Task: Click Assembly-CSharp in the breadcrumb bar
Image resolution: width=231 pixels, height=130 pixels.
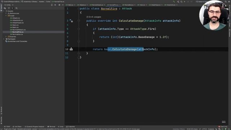Action: (29, 1)
